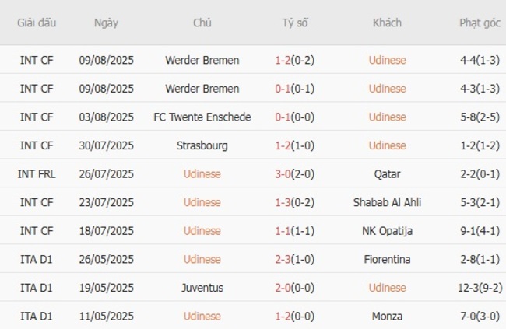Open the Strasbourg team link
This screenshot has width=506, height=329.
(202, 145)
